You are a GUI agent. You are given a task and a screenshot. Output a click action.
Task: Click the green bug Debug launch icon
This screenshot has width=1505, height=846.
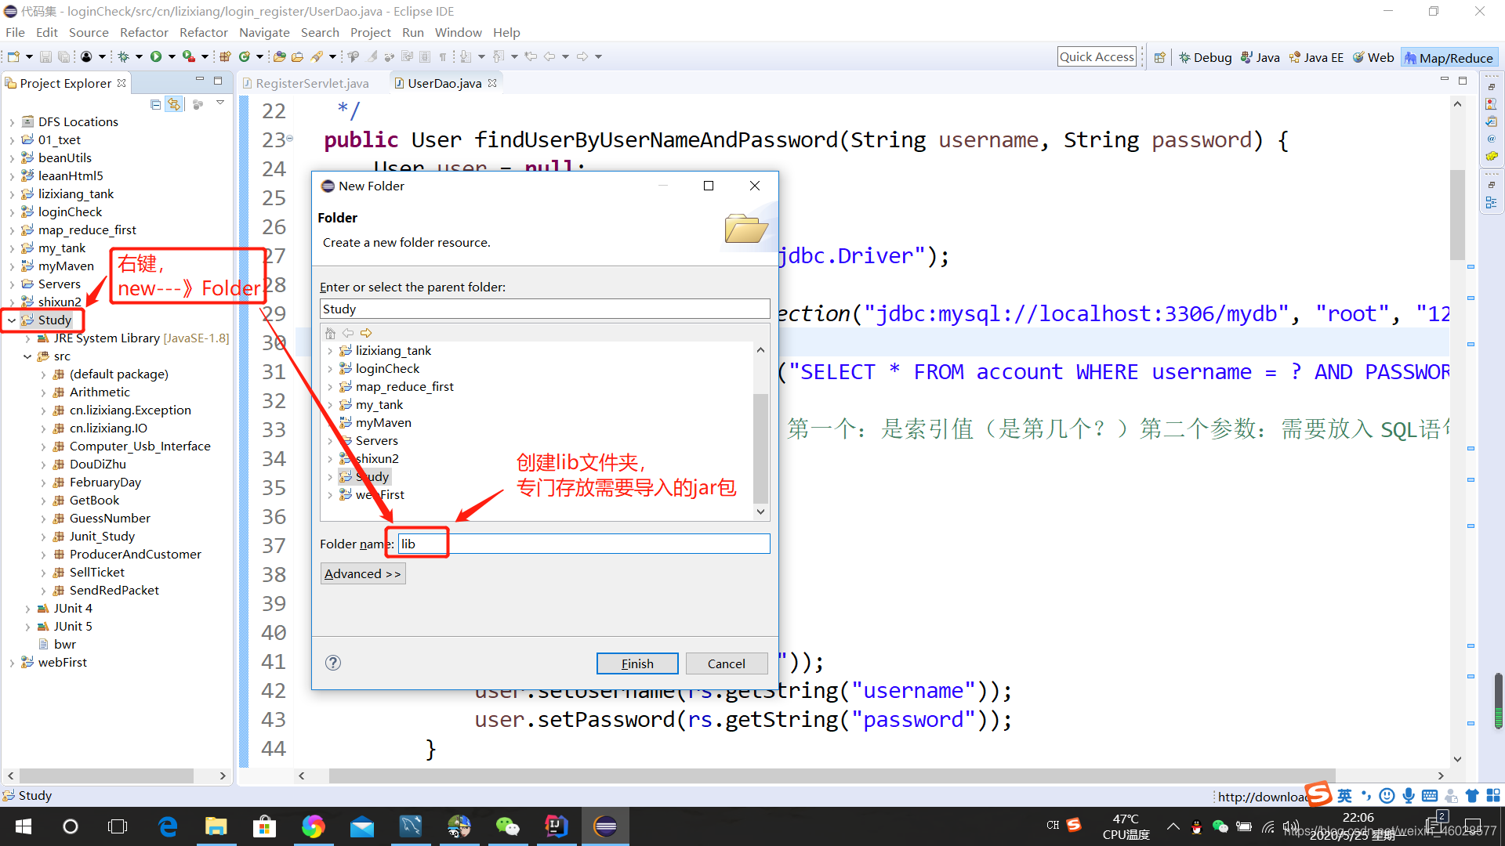tap(123, 56)
